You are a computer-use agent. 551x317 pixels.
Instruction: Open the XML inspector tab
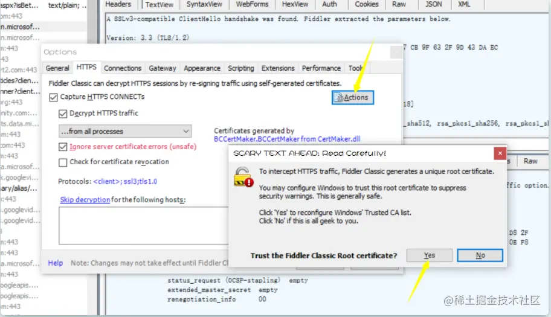point(464,4)
